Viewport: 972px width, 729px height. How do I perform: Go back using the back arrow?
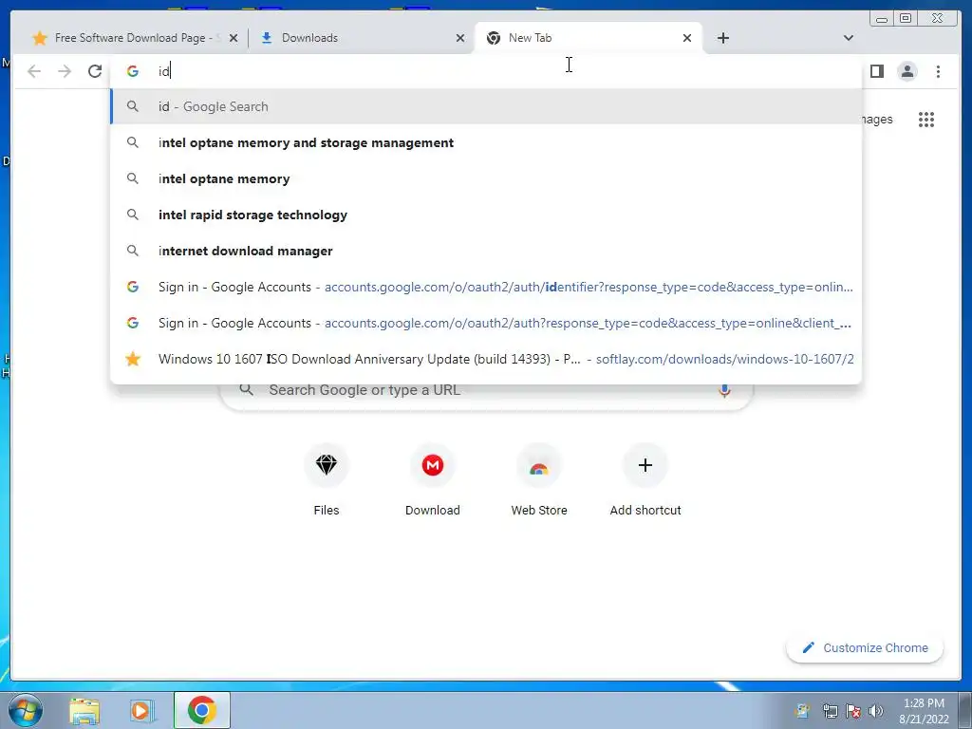point(34,71)
